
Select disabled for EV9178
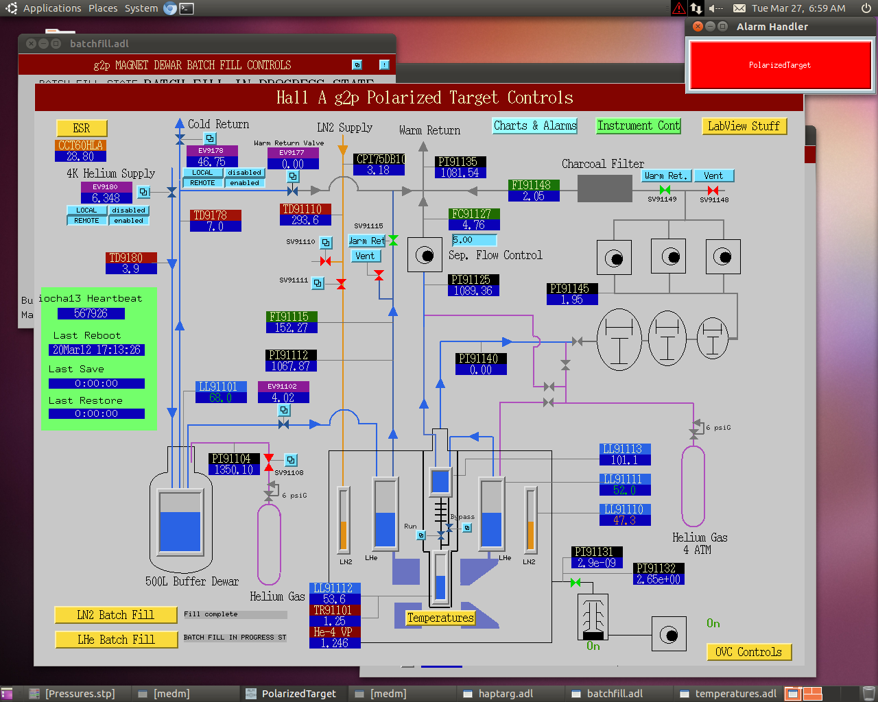click(244, 173)
